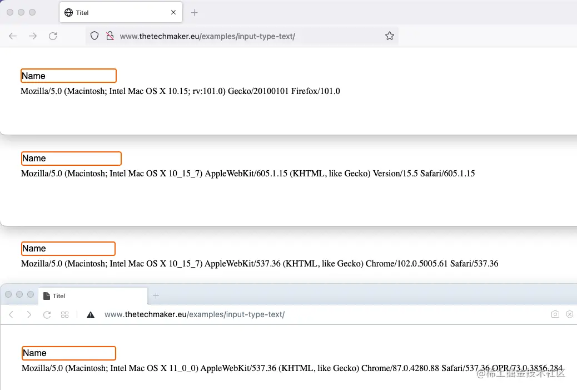Take a snapshot with Opera camera icon

tap(555, 314)
